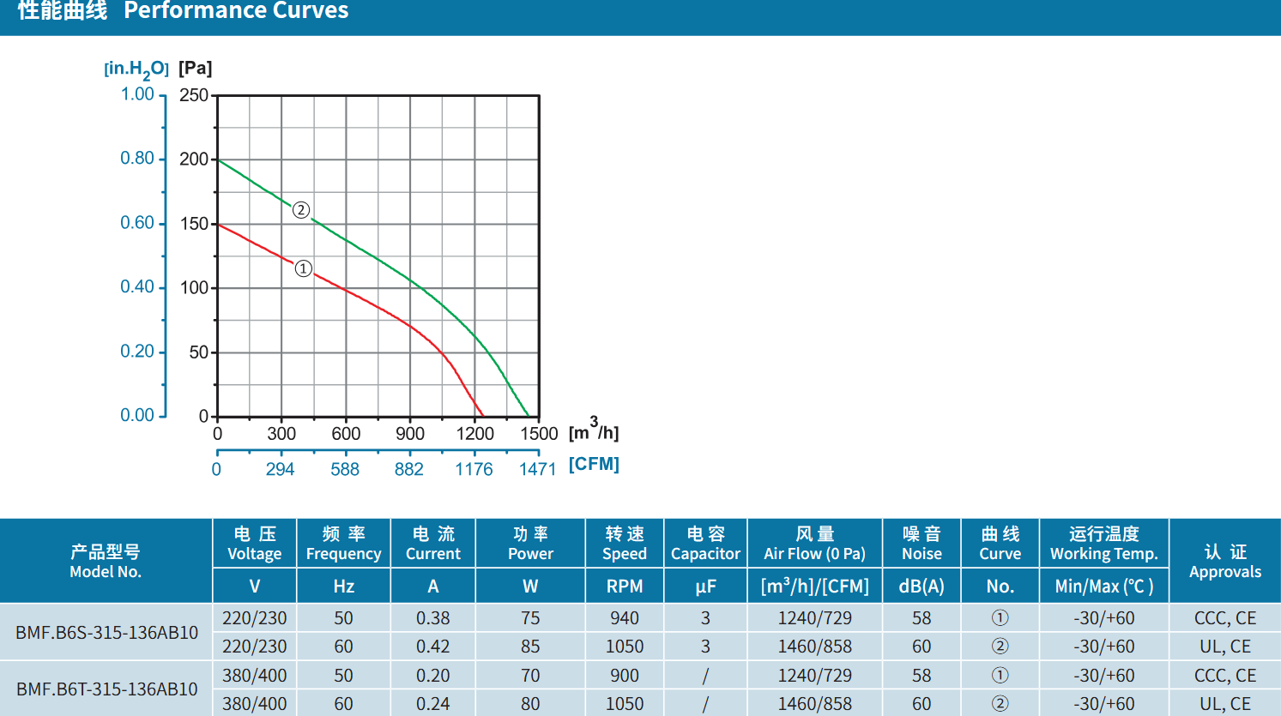Select the [CFM] label beside the chart
The height and width of the screenshot is (716, 1281).
tap(594, 464)
